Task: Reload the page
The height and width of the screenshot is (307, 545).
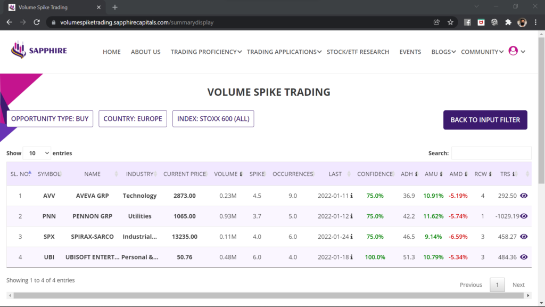Action: pyautogui.click(x=37, y=22)
